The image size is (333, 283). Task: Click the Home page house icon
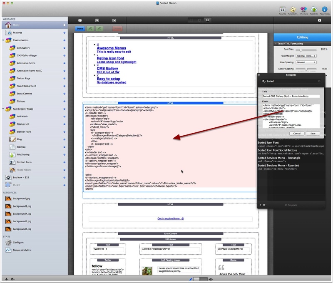tap(8, 25)
